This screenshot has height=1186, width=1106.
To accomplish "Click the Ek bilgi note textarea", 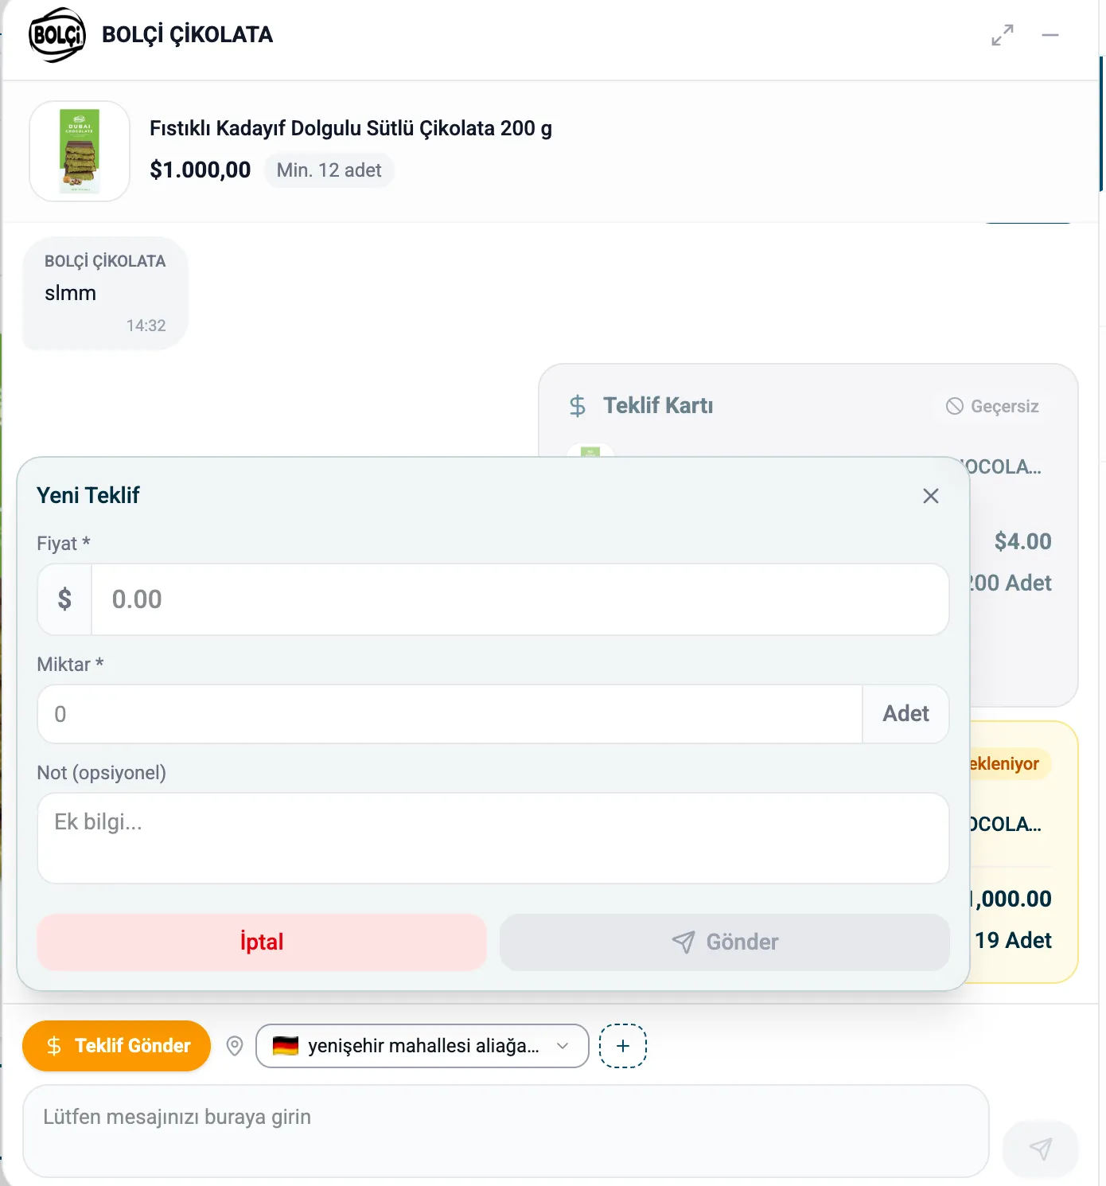I will coord(493,838).
